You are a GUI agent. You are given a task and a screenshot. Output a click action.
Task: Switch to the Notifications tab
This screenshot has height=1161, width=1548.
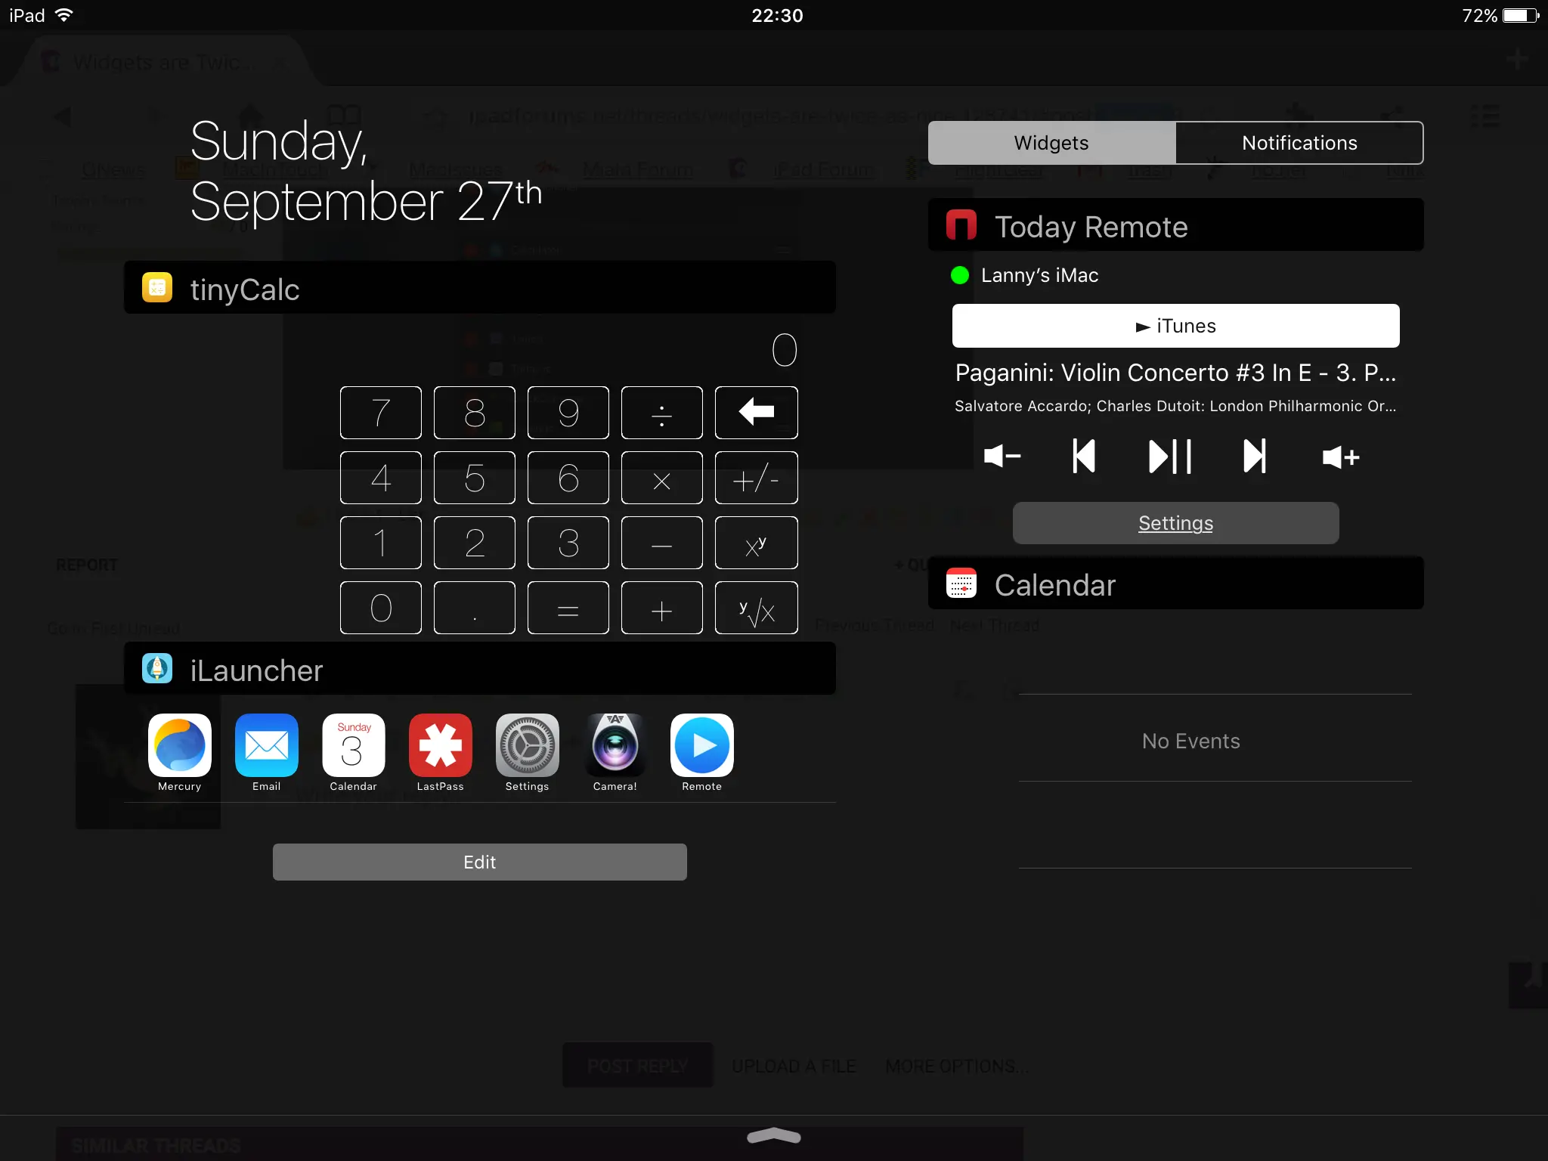[x=1299, y=143]
